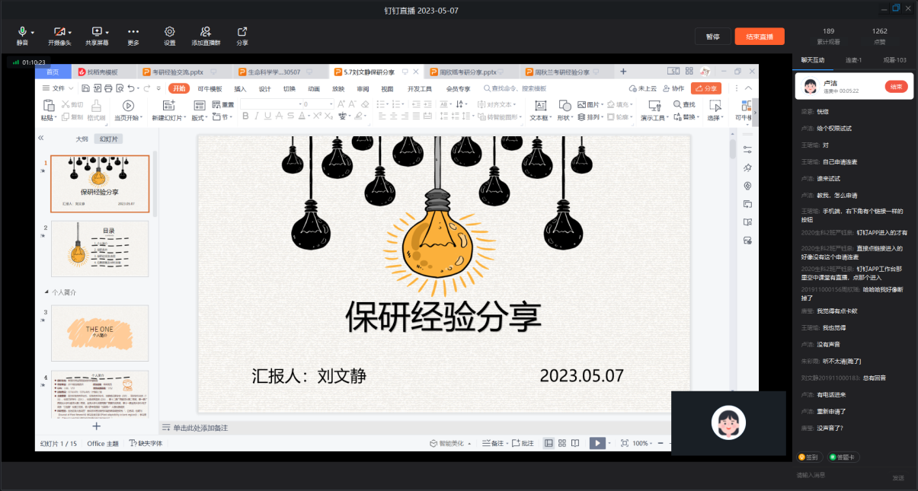918x491 pixels.
Task: Open the 更多 three-dots menu
Action: point(133,32)
